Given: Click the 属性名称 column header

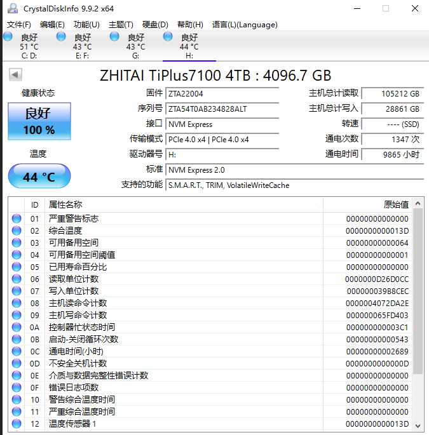Looking at the screenshot, I should click(184, 204).
